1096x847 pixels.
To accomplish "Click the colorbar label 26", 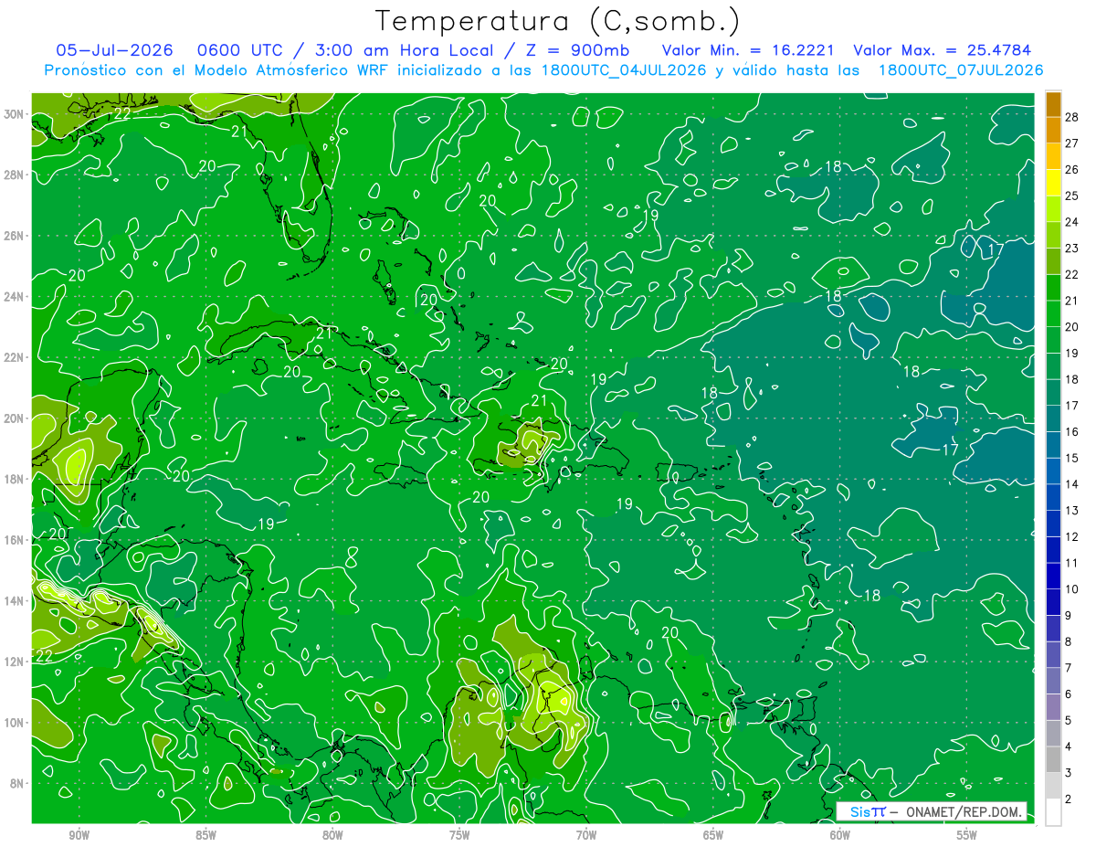I will click(1072, 169).
